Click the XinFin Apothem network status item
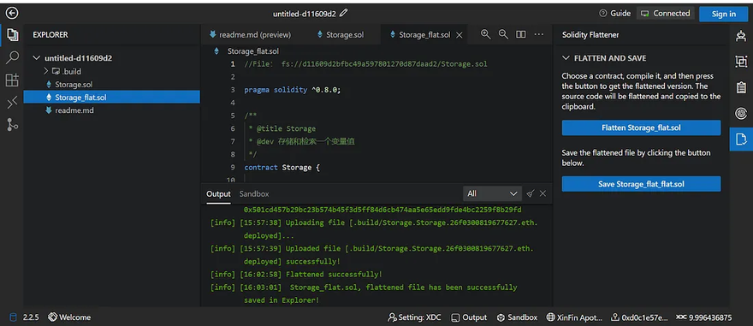 (574, 317)
